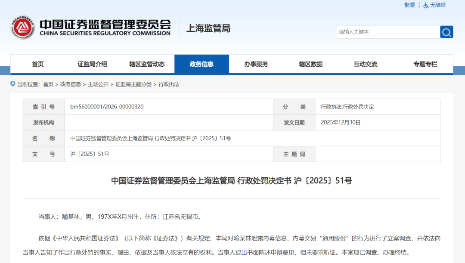Click the paragraph beginning 依据《中华人民共和国证券法》
Viewport: 465px width, 263px height.
[x=232, y=245]
